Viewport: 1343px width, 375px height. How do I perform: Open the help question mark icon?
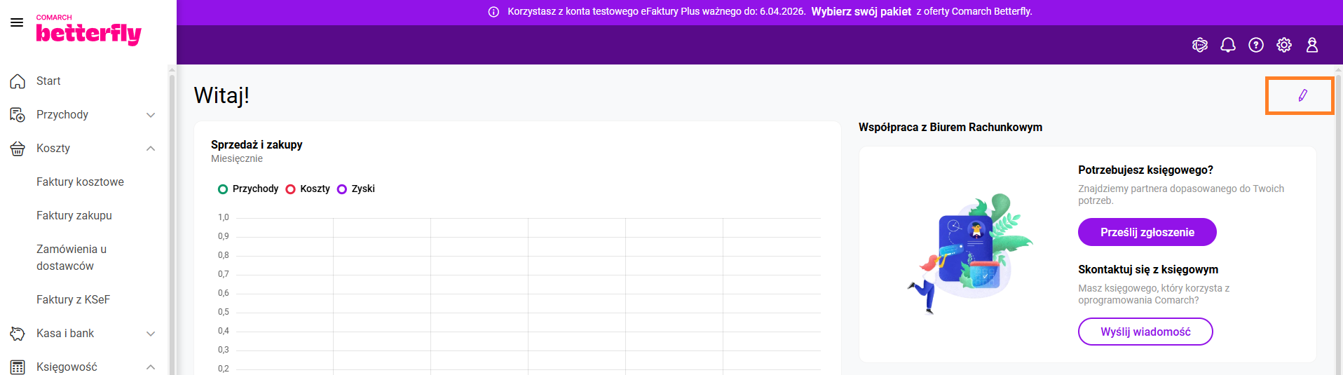1255,45
